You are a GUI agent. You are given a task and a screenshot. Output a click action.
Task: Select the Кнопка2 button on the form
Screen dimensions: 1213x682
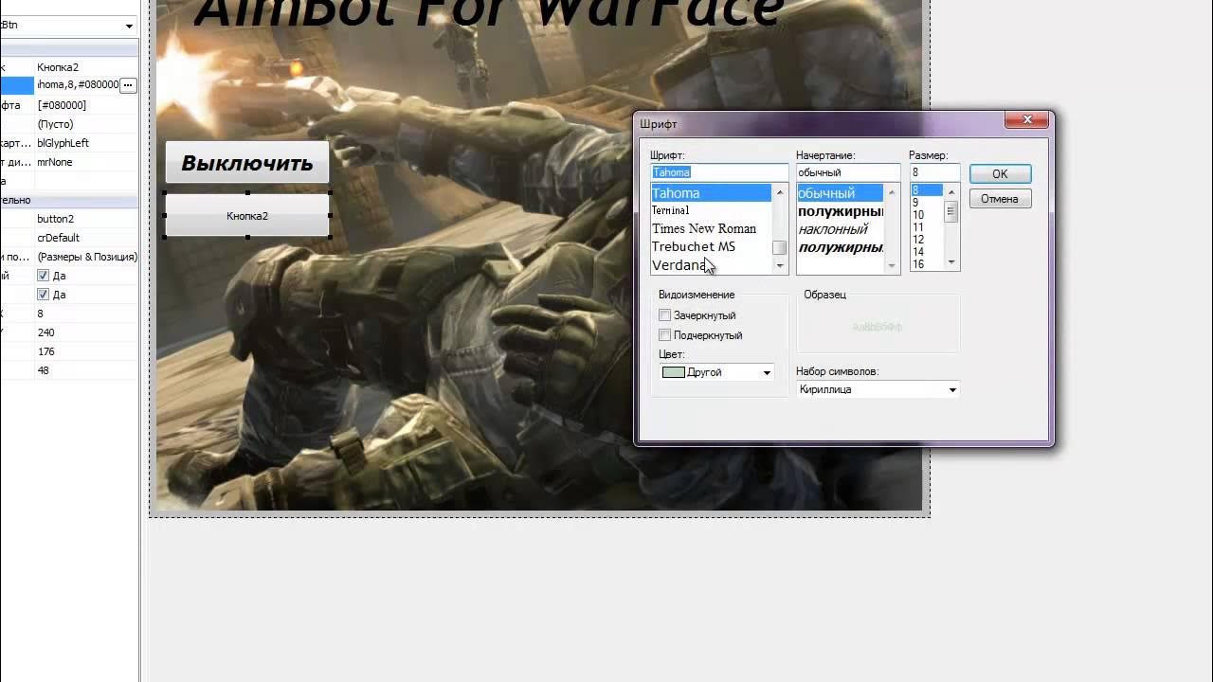(247, 216)
